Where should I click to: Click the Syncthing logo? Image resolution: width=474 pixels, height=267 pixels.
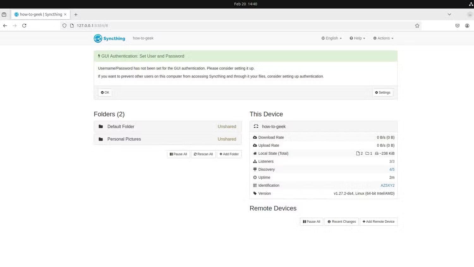click(109, 38)
